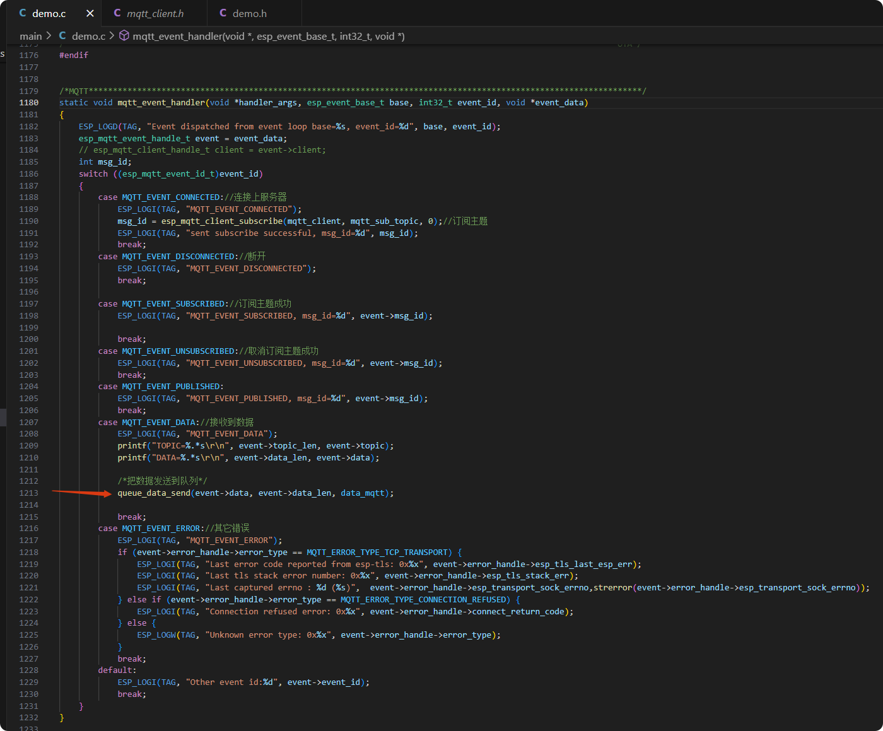Click the break statement on line 1230

132,694
